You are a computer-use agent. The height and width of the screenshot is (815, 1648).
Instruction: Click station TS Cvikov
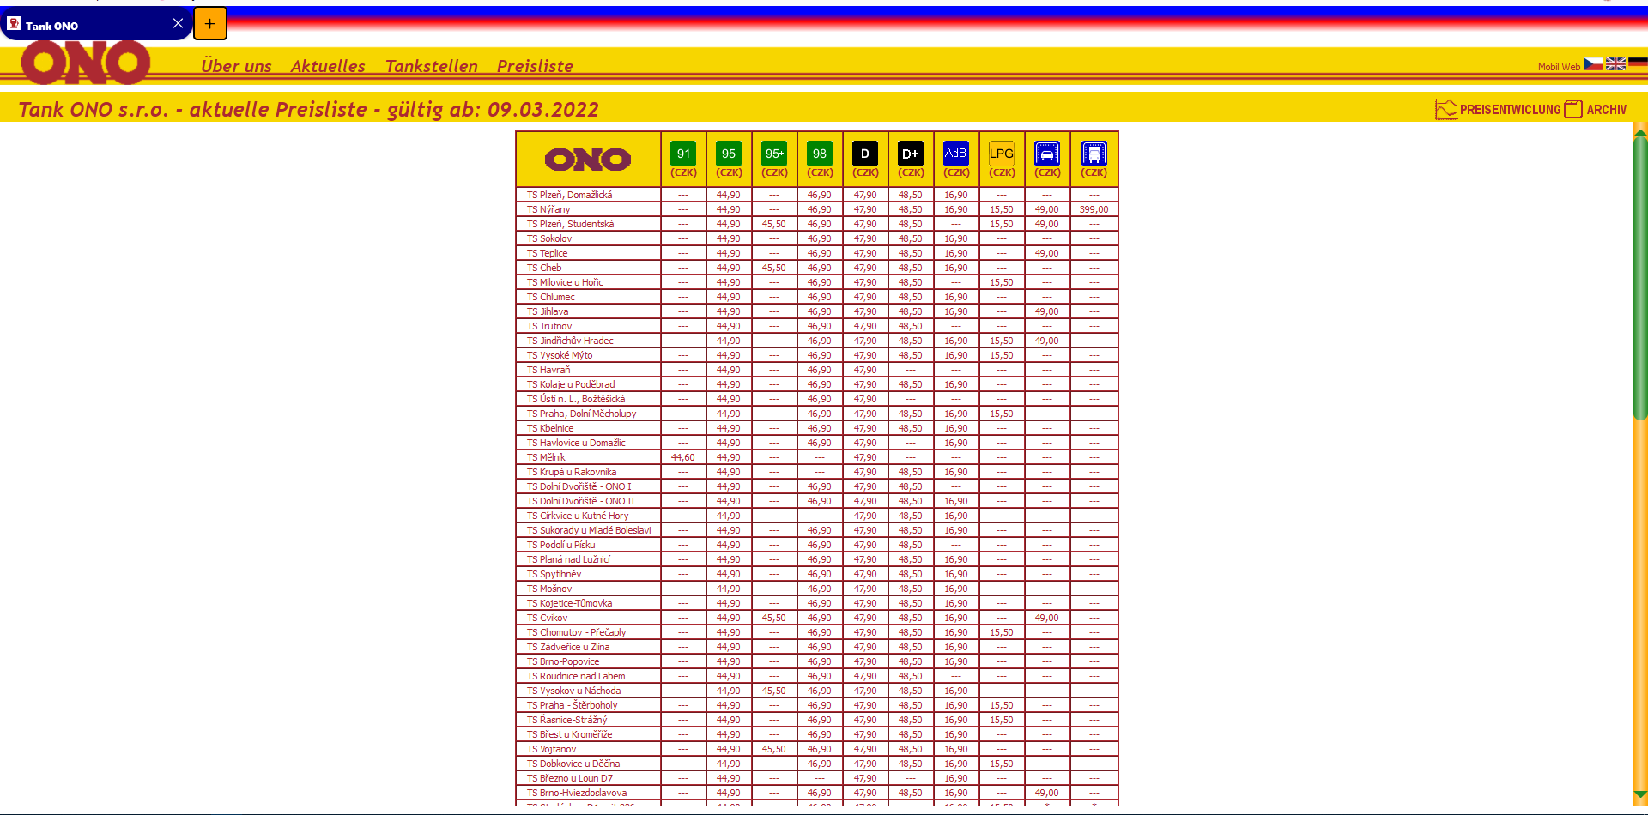pyautogui.click(x=547, y=618)
